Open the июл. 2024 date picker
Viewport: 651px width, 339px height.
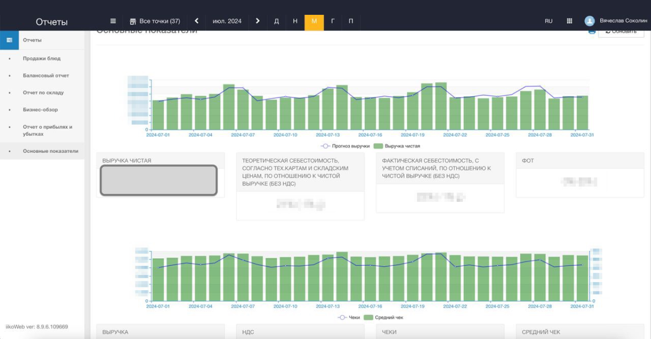pos(227,21)
